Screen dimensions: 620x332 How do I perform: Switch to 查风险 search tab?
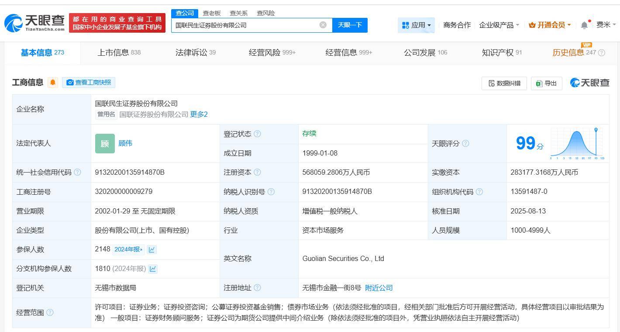point(266,13)
